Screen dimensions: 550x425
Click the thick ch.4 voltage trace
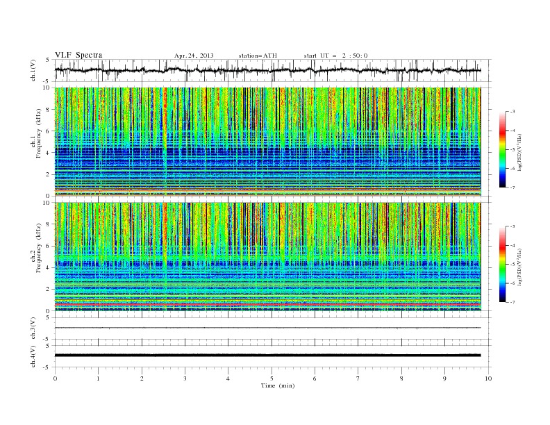point(267,356)
